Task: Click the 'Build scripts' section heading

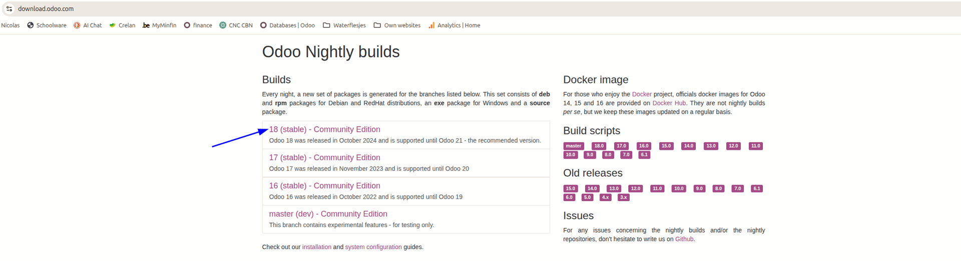Action: coord(592,131)
